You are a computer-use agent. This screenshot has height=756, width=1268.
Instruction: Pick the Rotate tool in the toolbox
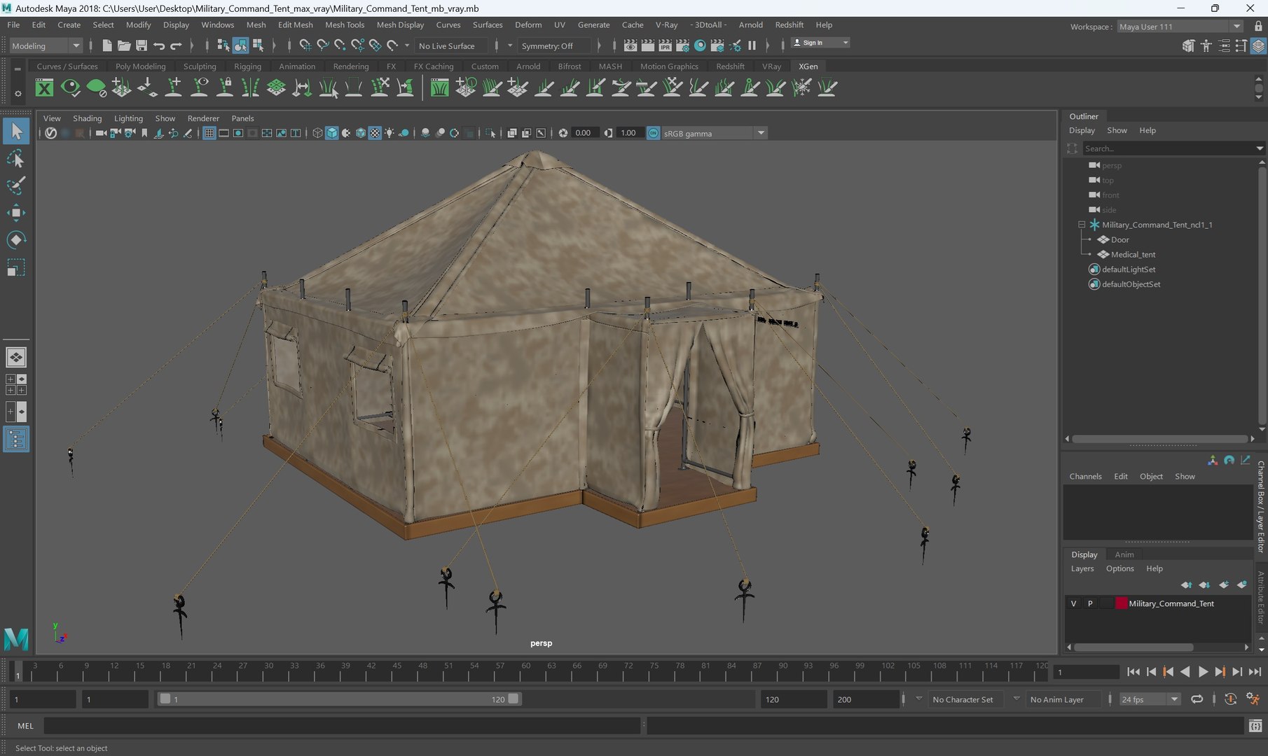(x=16, y=240)
